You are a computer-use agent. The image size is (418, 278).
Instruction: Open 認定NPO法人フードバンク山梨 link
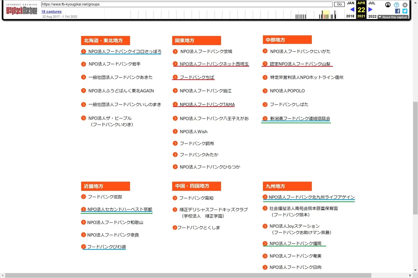click(300, 64)
